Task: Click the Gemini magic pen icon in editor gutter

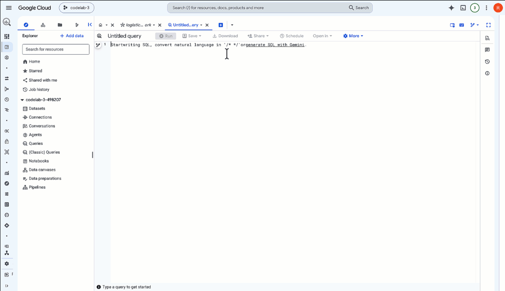Action: pyautogui.click(x=98, y=45)
